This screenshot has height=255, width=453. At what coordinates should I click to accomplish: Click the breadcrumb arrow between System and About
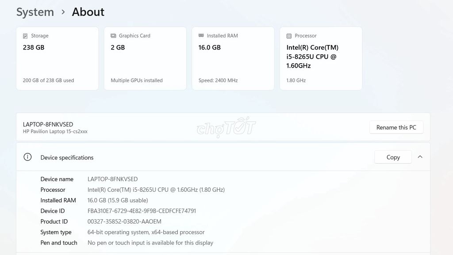63,12
